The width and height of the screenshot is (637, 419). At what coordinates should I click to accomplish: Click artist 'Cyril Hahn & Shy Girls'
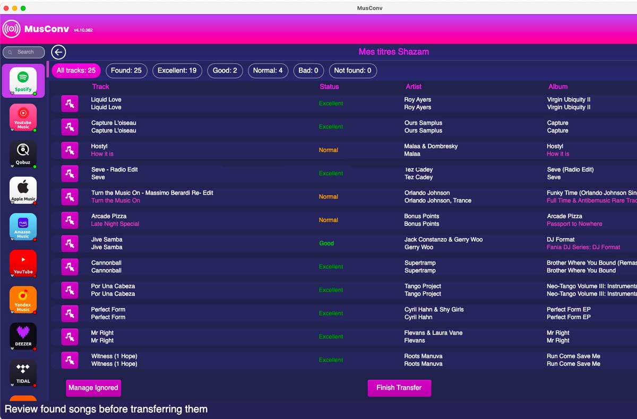[434, 310]
